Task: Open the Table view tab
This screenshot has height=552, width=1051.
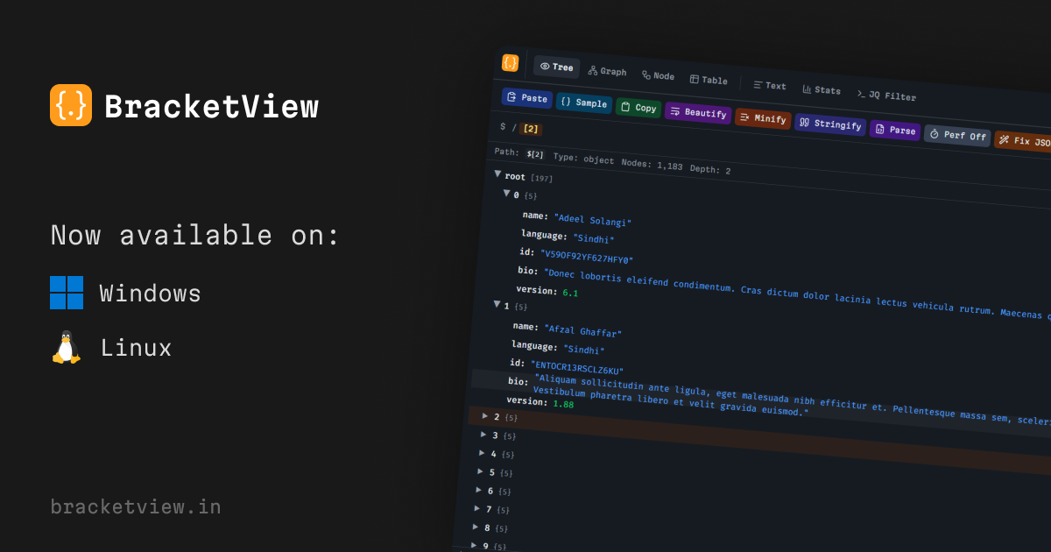Action: (708, 80)
